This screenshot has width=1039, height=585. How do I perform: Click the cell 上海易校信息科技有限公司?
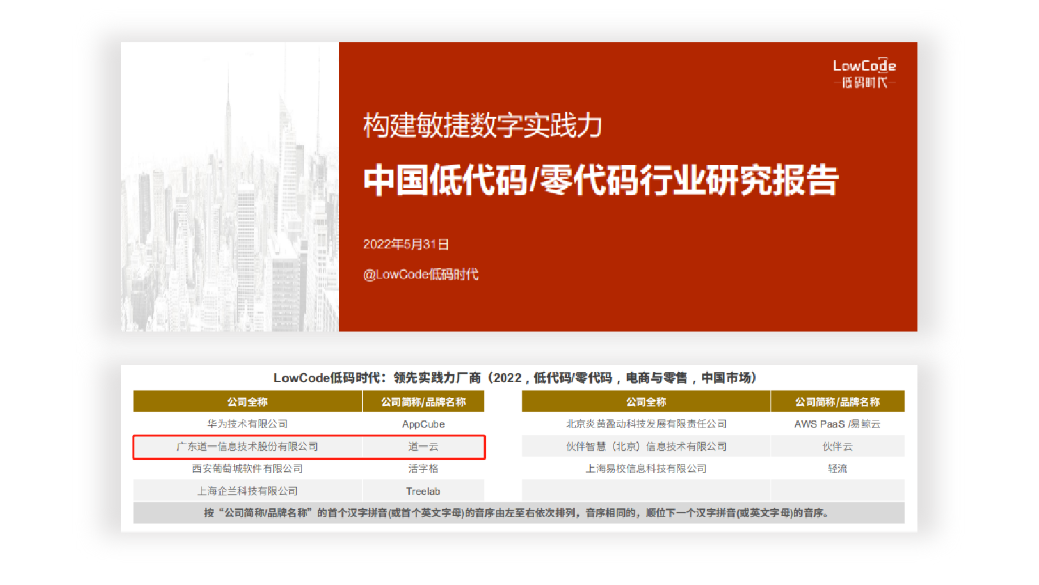point(646,469)
